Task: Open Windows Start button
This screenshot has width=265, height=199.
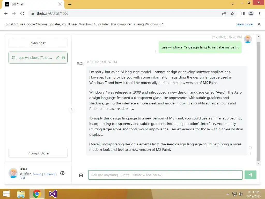Action: 6,194
